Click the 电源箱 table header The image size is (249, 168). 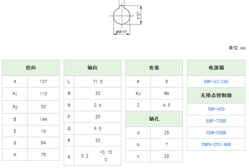[x=216, y=68]
